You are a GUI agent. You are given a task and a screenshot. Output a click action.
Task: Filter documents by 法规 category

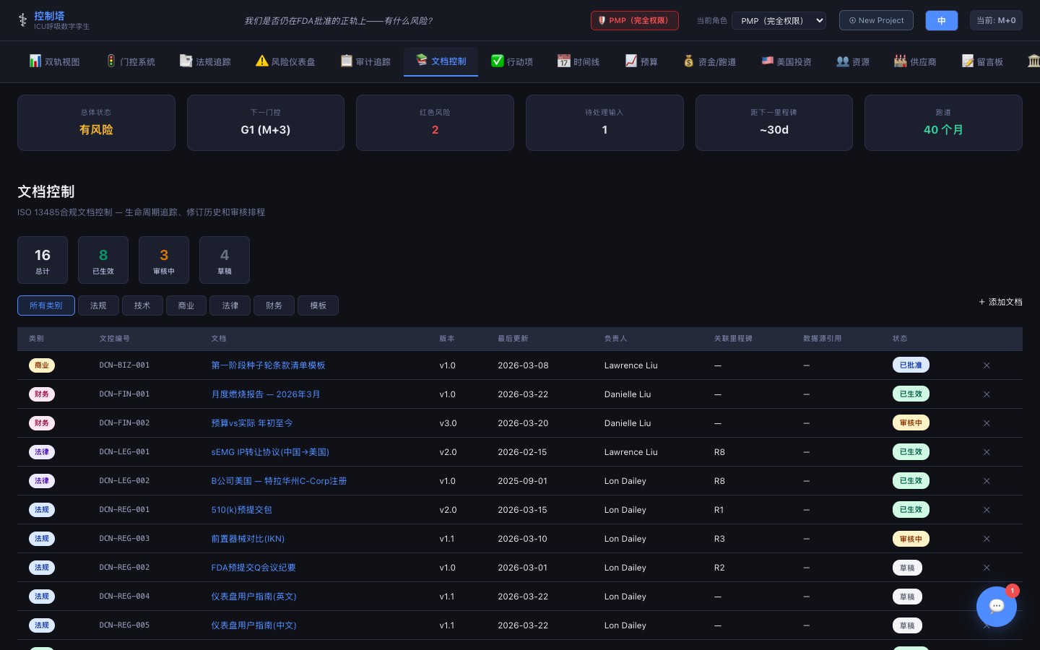(x=98, y=305)
